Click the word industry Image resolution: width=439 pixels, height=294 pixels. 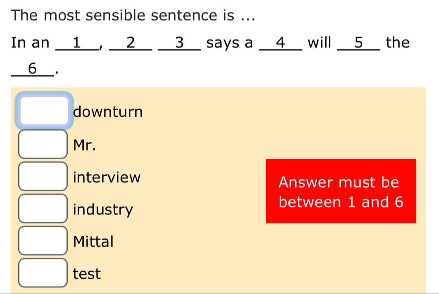[x=103, y=209]
